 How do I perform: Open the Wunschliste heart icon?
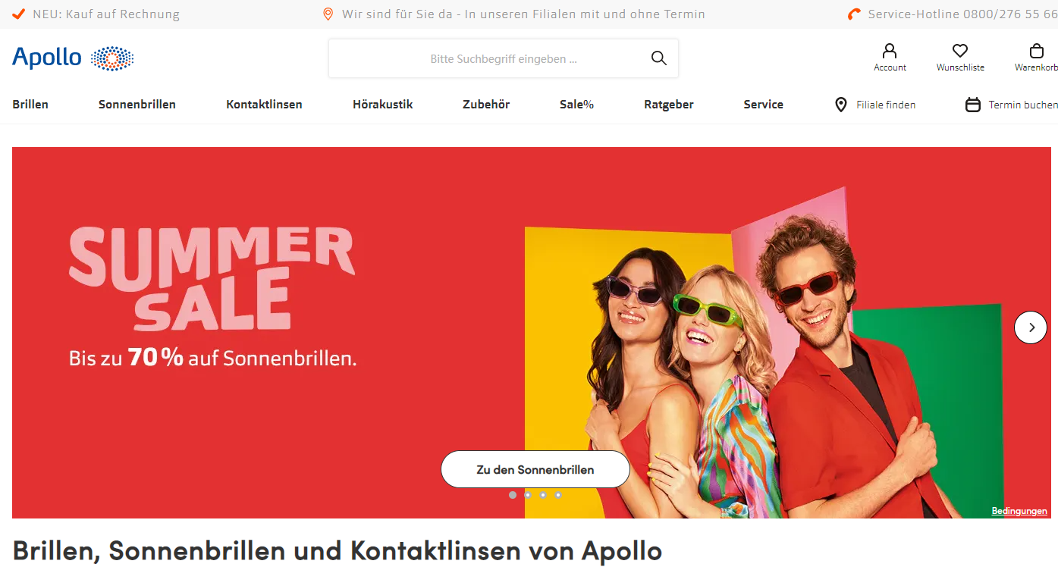(960, 51)
